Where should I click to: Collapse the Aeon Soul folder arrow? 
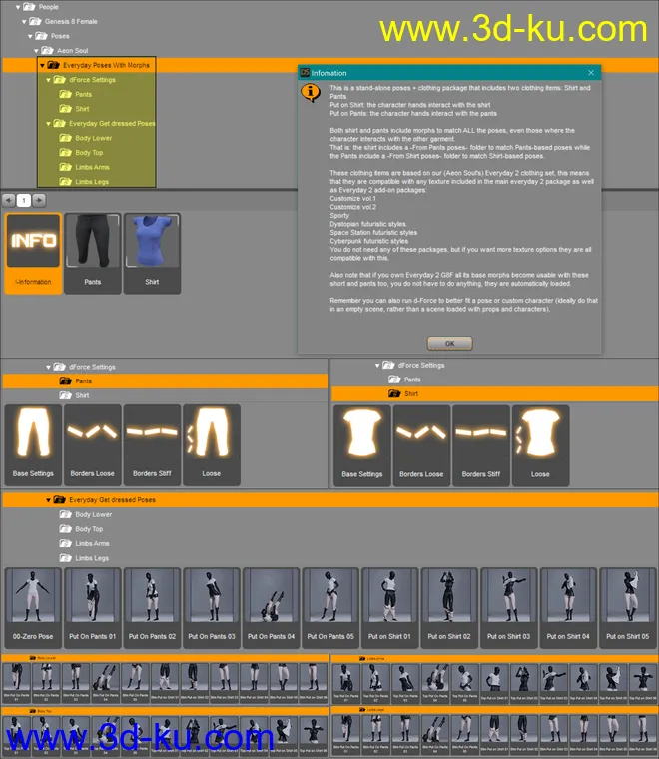click(39, 50)
